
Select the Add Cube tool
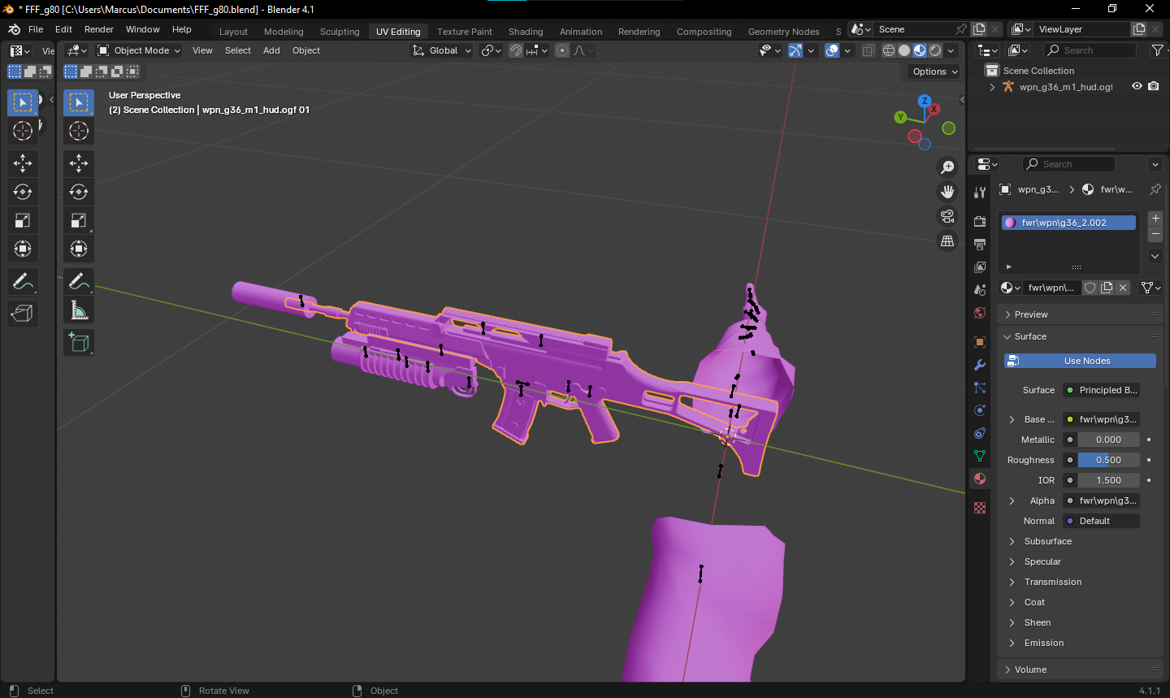tap(79, 342)
